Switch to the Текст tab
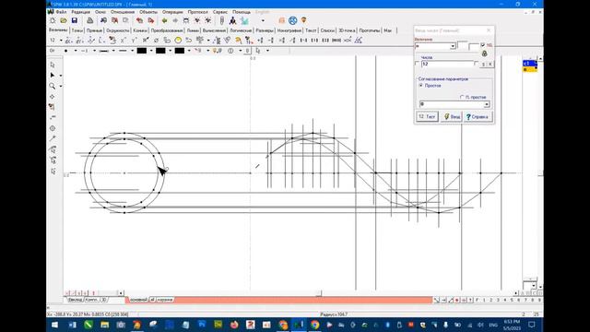 (x=311, y=30)
